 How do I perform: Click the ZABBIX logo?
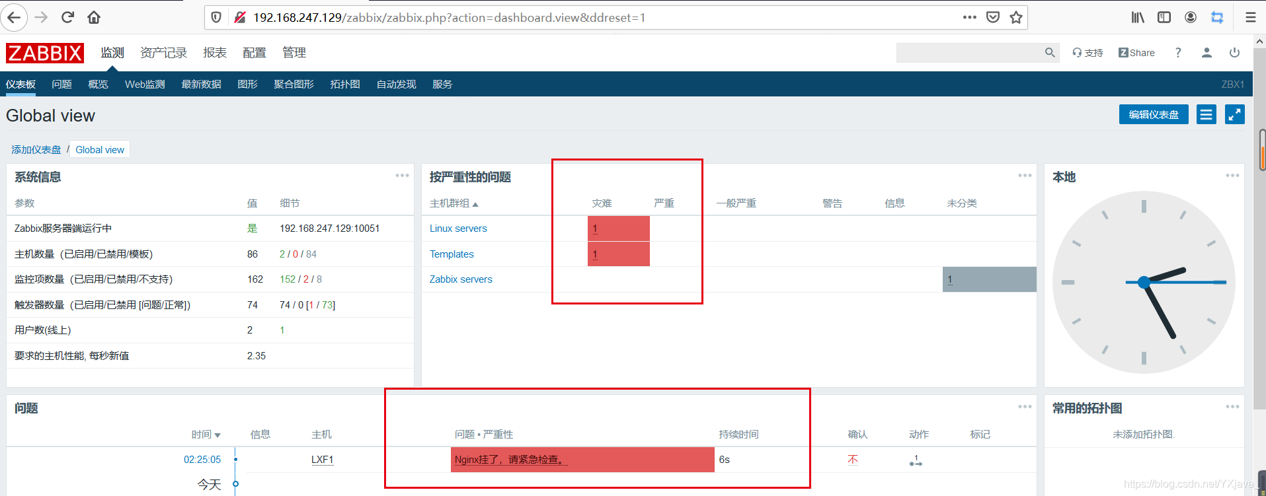(45, 53)
